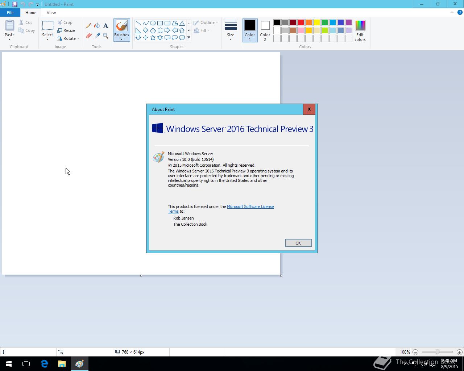
Task: Choose the Right arrow shape
Action: (167, 30)
